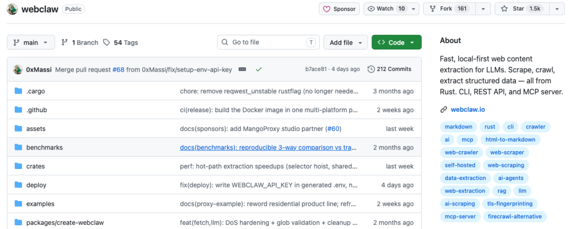Click the .cargo folder icon
569x229 pixels.
tap(18, 91)
